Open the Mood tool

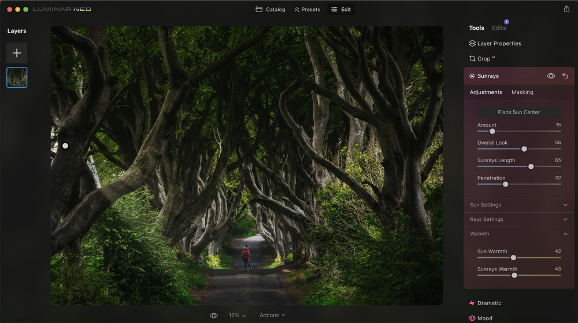(x=481, y=318)
